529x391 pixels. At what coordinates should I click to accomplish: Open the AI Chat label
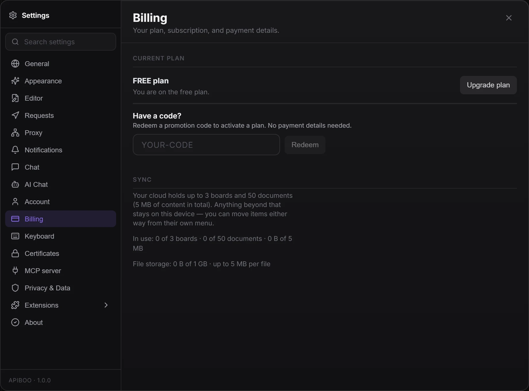pyautogui.click(x=36, y=185)
